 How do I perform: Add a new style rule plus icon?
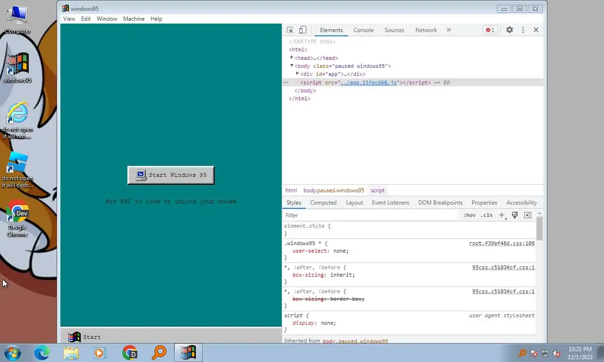click(502, 215)
